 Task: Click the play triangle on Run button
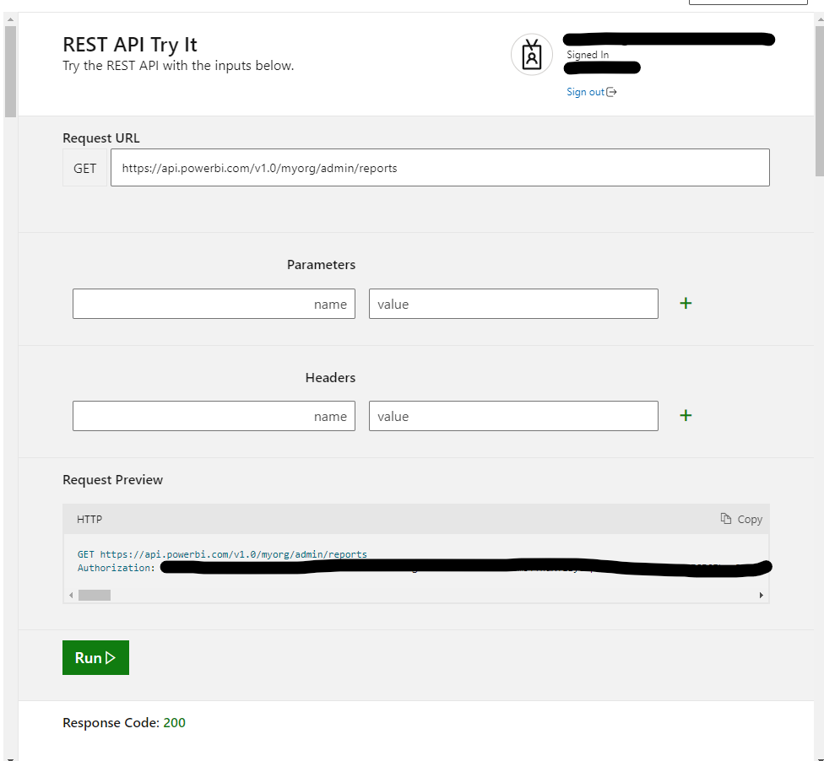111,657
